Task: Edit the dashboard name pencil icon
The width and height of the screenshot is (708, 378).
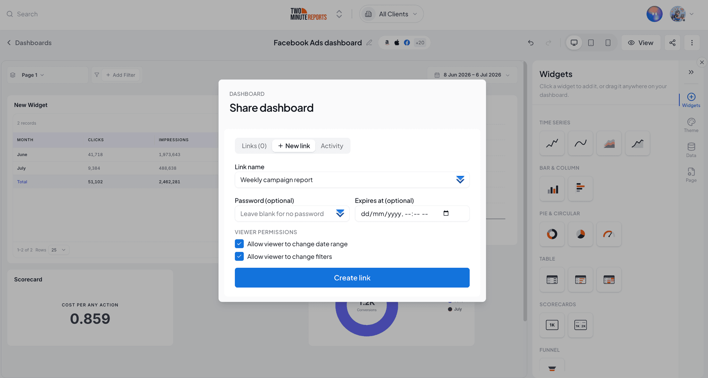Action: click(x=369, y=43)
